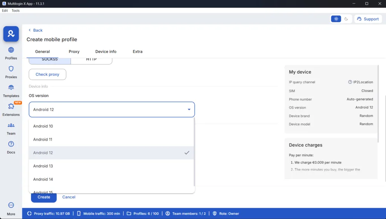This screenshot has height=219, width=386.
Task: Click the Back link
Action: 35,30
